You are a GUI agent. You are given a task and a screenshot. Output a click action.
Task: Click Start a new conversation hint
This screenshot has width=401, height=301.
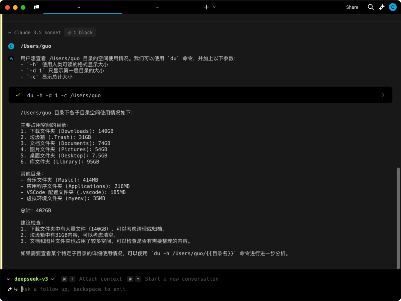[173, 279]
